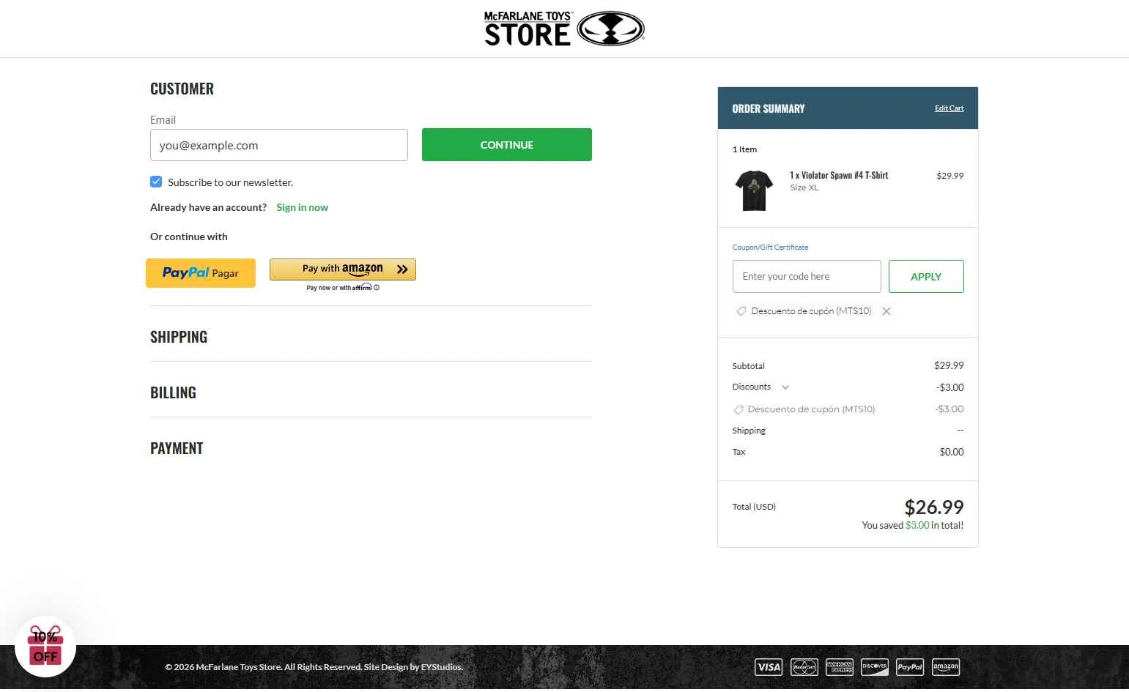Select the Billing section heading
This screenshot has width=1129, height=692.
point(173,392)
